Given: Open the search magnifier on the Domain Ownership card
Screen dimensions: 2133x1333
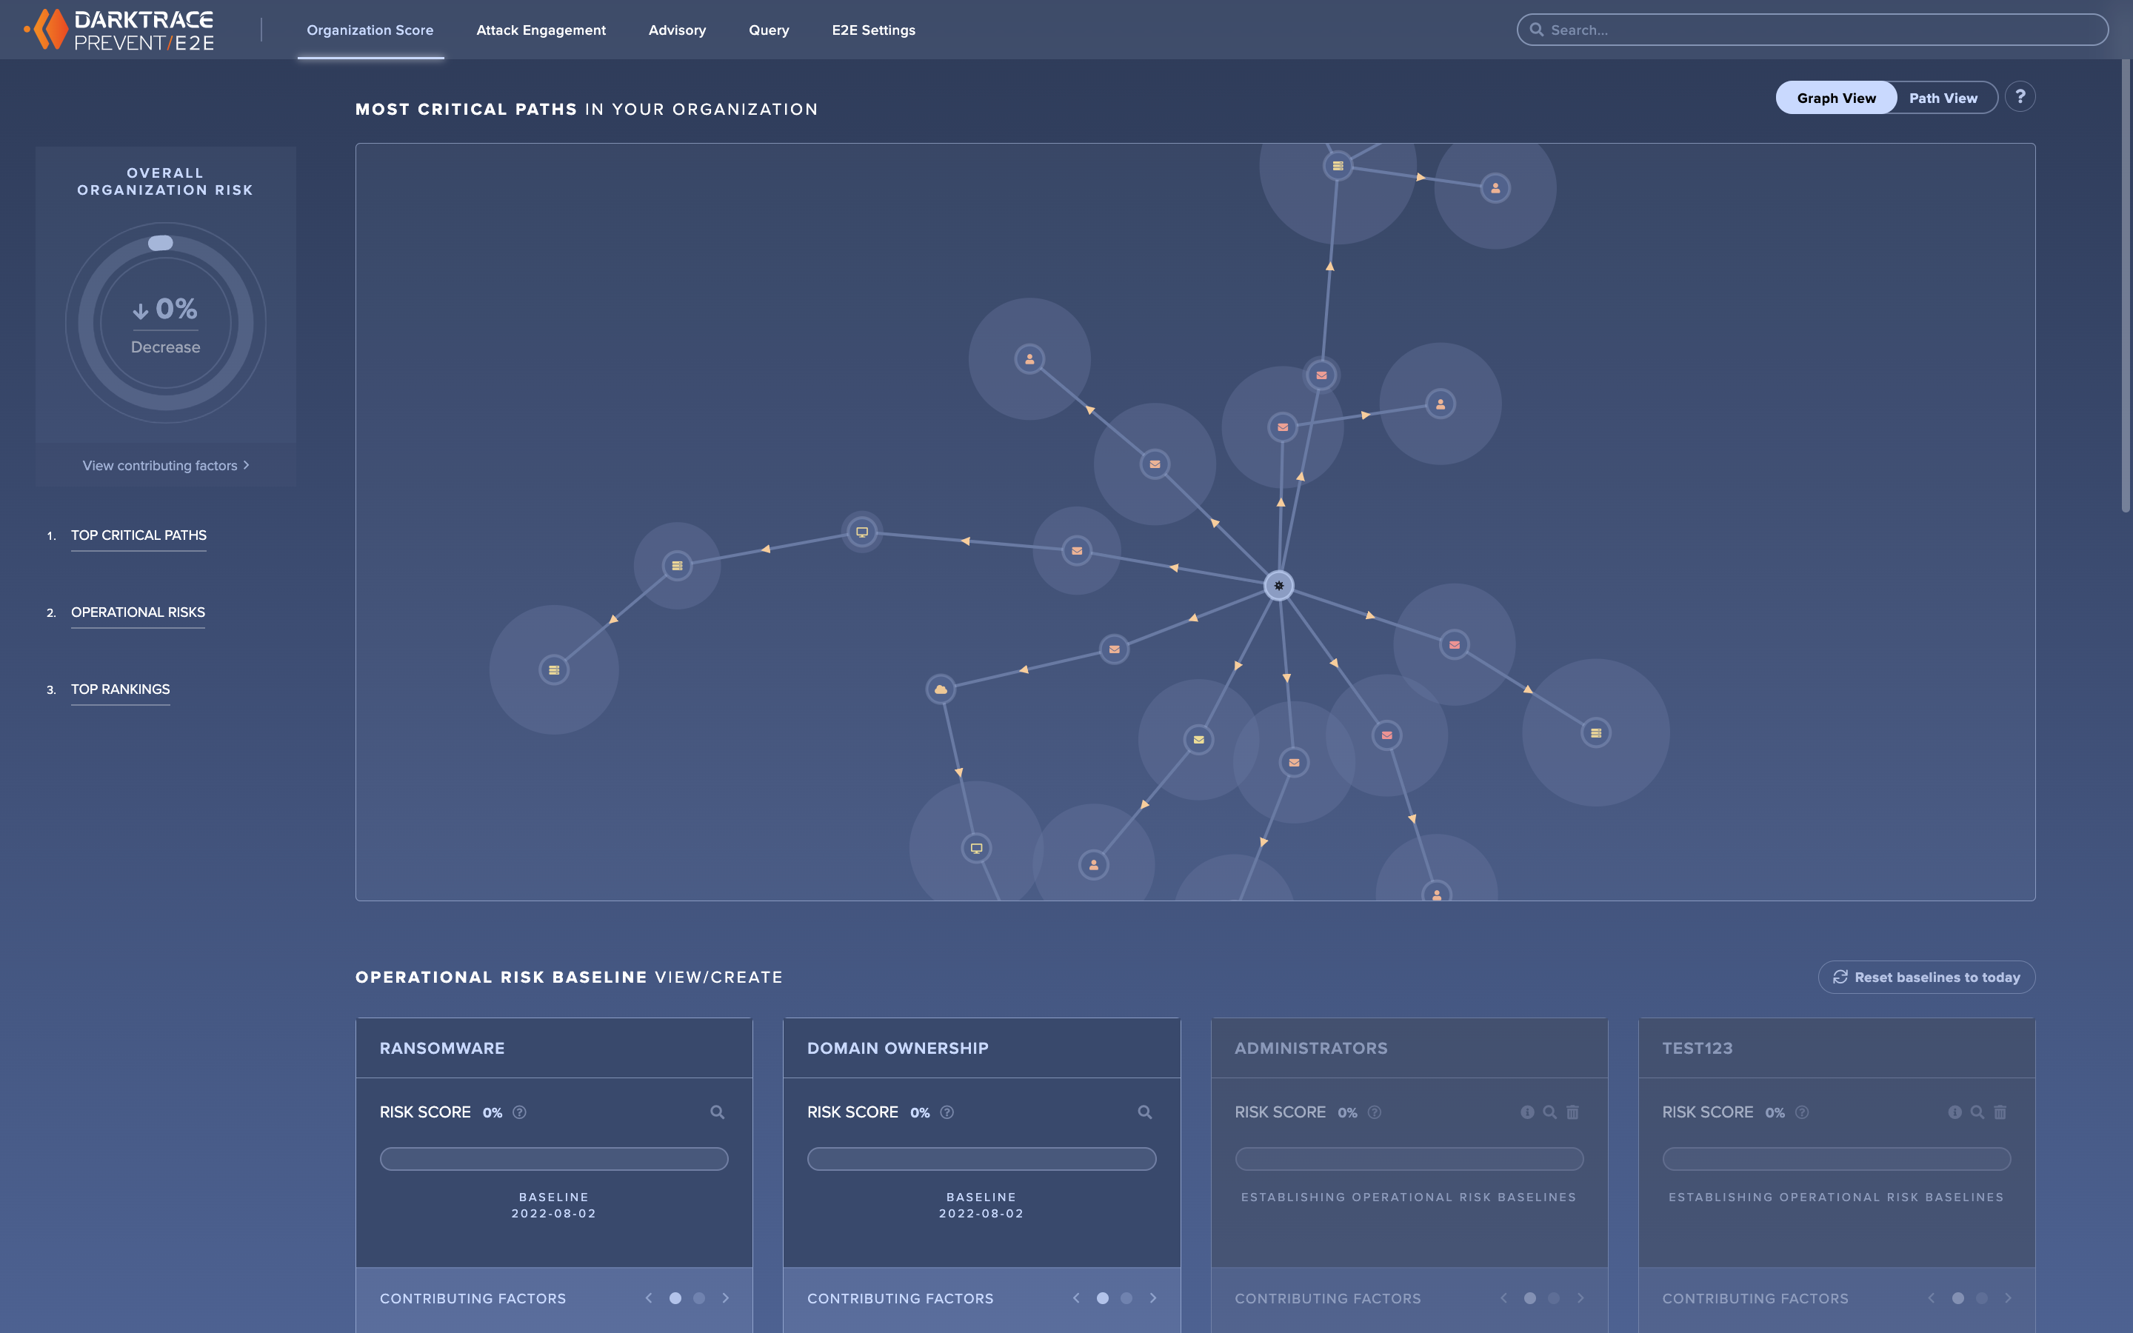Looking at the screenshot, I should [x=1144, y=1112].
